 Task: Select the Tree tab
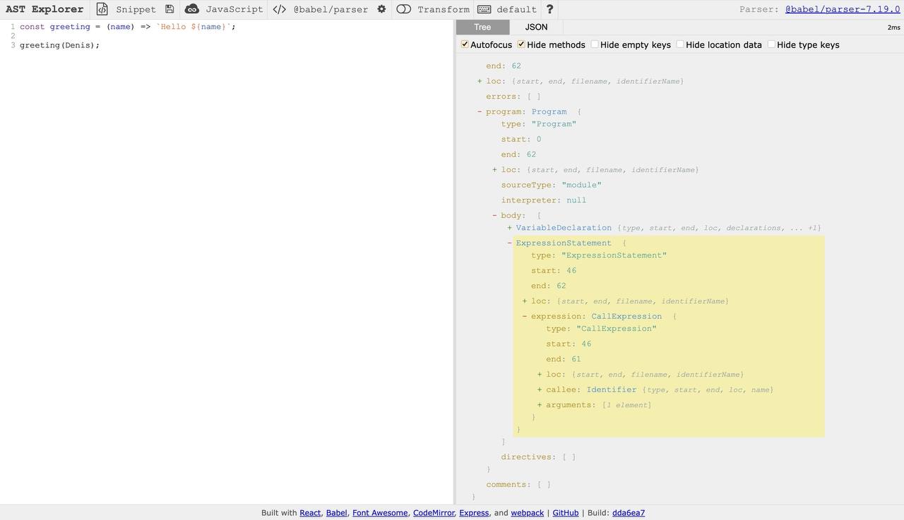point(482,27)
